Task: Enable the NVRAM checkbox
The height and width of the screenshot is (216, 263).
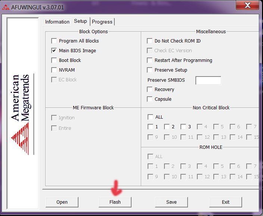Action: click(54, 70)
